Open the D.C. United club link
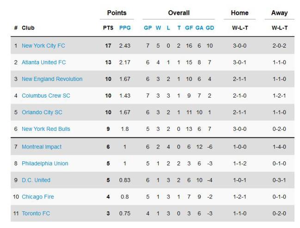The width and height of the screenshot is (300, 228). coord(36,180)
